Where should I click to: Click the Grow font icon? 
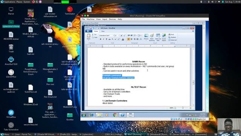pyautogui.click(x=121, y=36)
